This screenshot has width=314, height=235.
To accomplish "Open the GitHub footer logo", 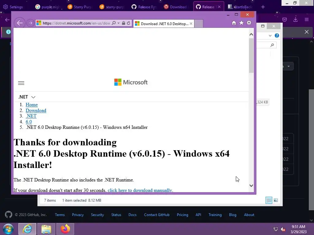I will point(8,215).
